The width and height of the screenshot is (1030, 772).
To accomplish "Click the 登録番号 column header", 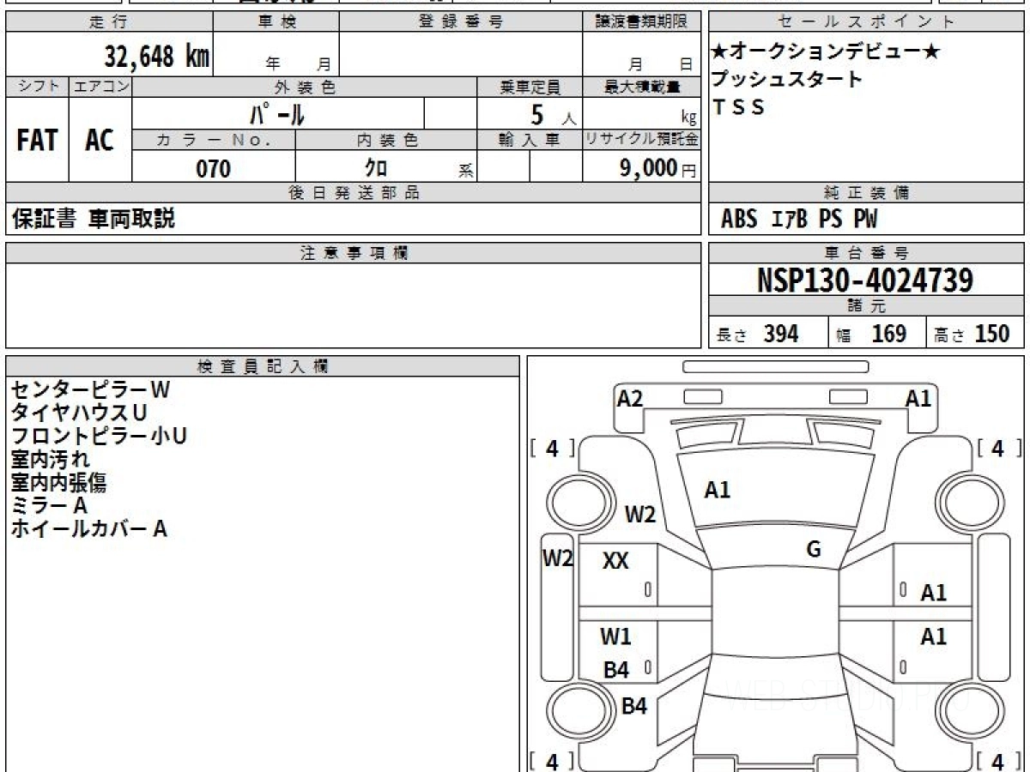I will (461, 22).
